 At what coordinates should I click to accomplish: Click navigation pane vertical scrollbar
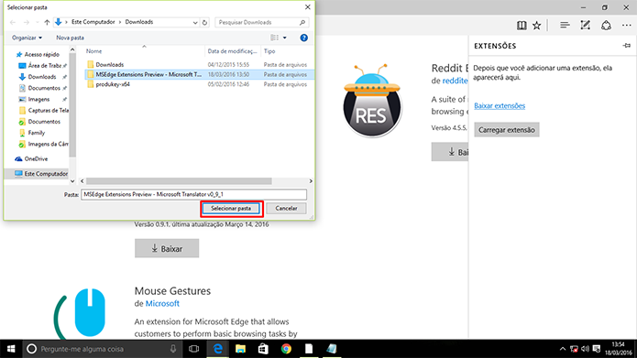[72, 105]
